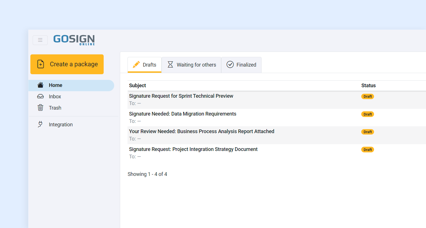Open Inbox via its tray icon
426x228 pixels.
point(40,97)
